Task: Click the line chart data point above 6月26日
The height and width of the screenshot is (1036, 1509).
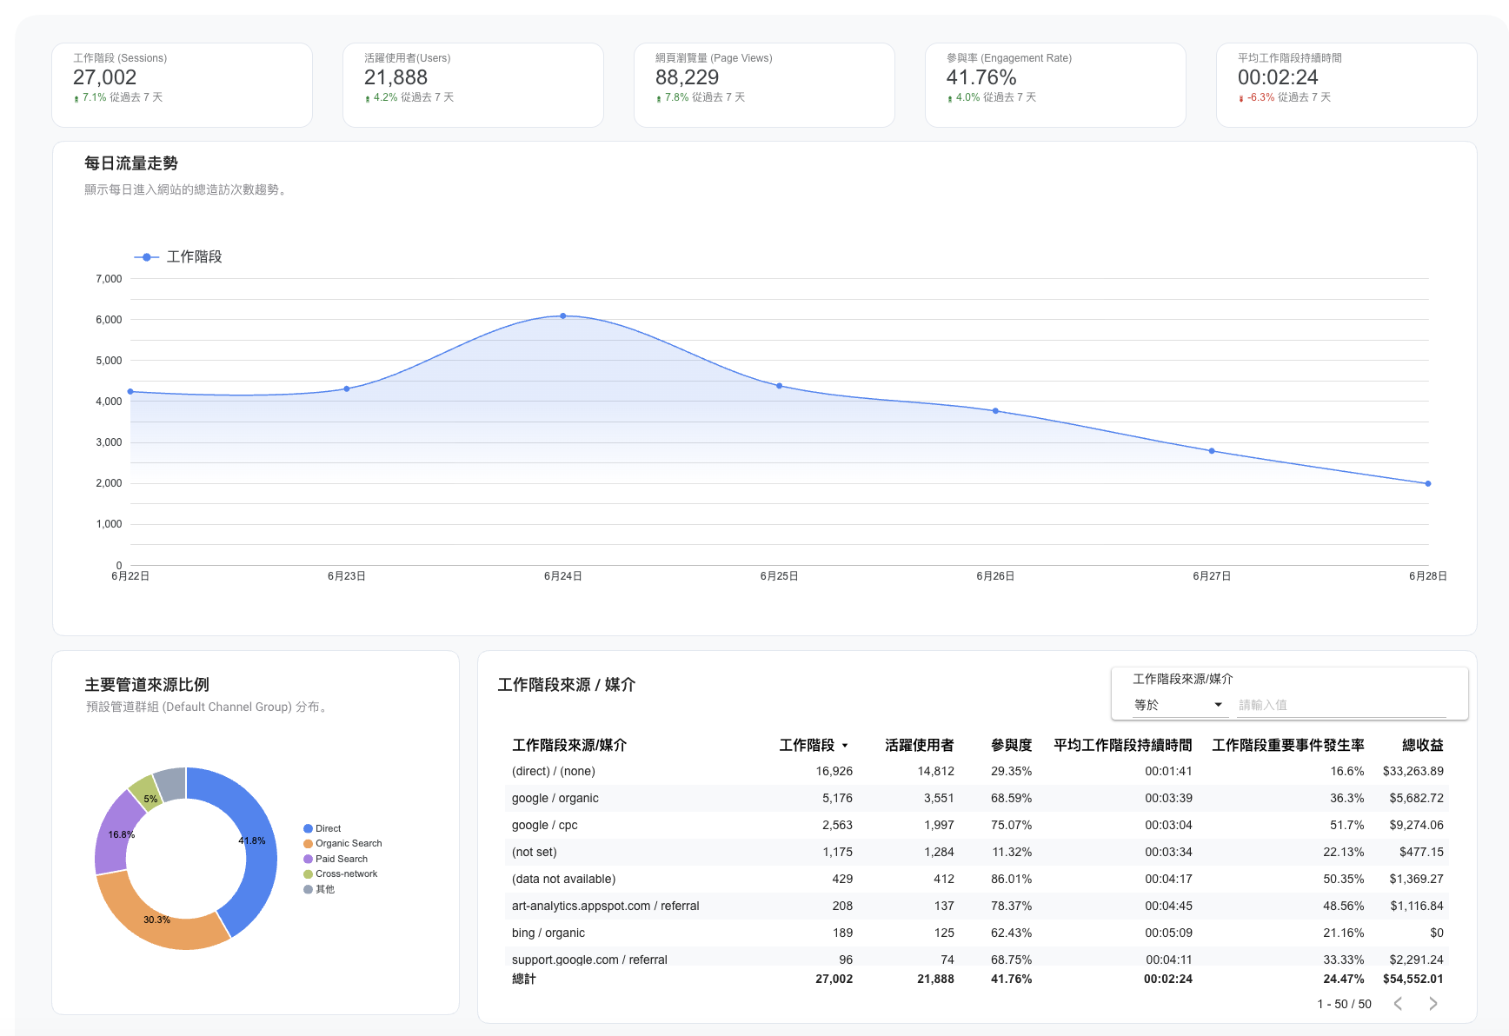Action: click(995, 411)
